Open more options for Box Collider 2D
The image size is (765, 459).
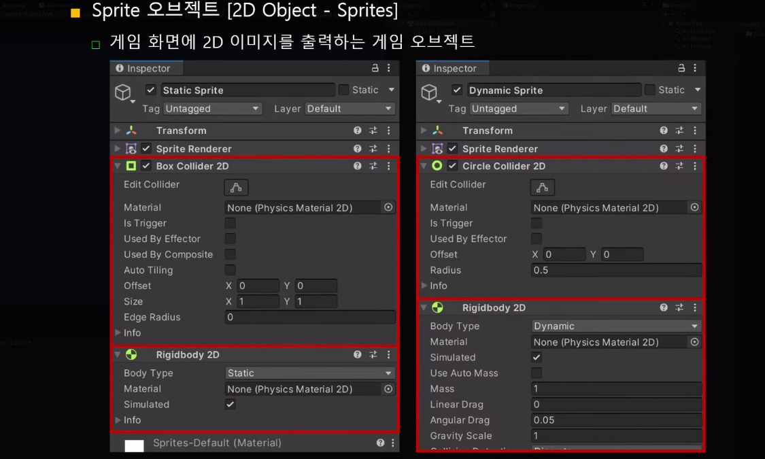(388, 166)
